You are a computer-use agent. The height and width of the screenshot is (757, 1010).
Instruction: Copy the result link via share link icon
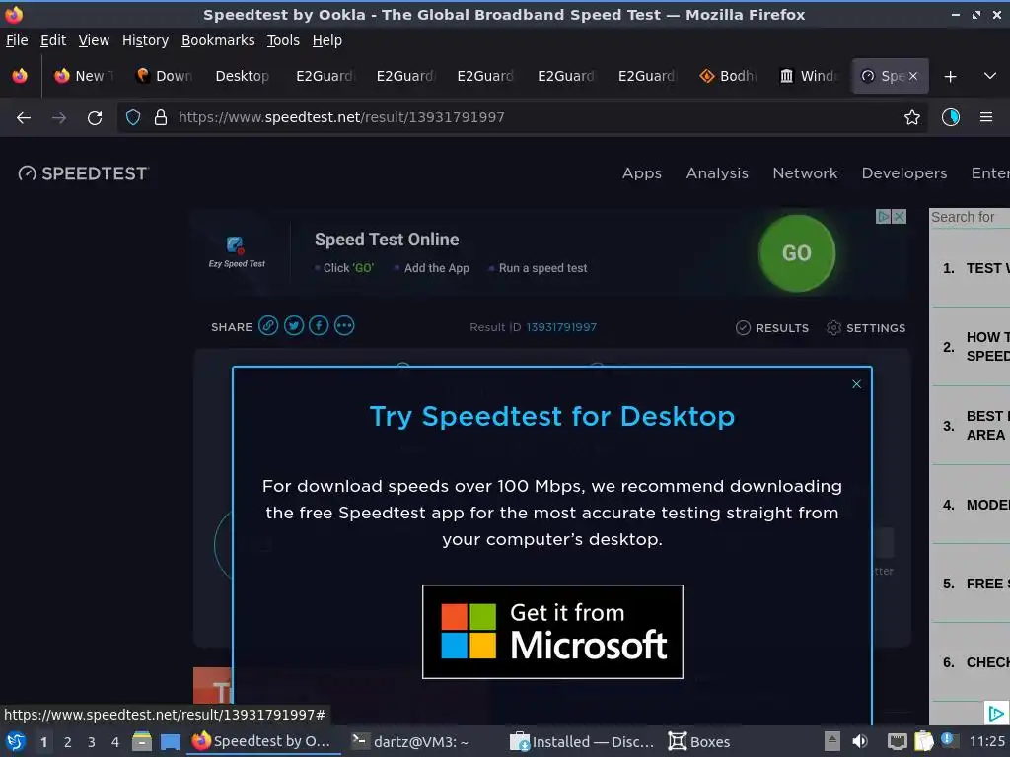[x=268, y=325]
